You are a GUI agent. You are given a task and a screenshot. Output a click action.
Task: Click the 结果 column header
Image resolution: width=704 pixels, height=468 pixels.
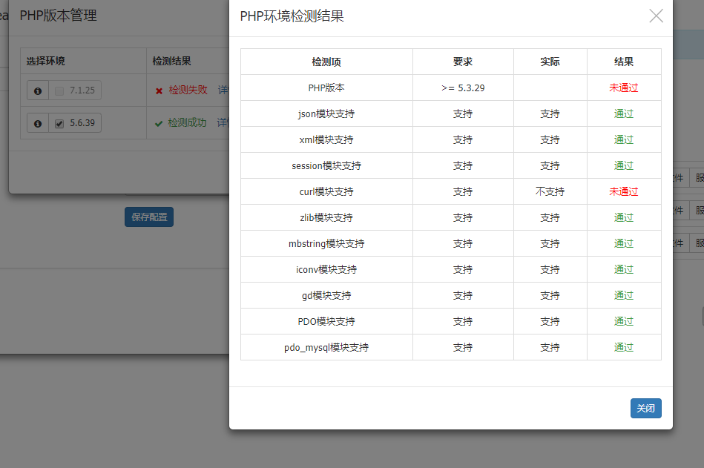point(623,62)
